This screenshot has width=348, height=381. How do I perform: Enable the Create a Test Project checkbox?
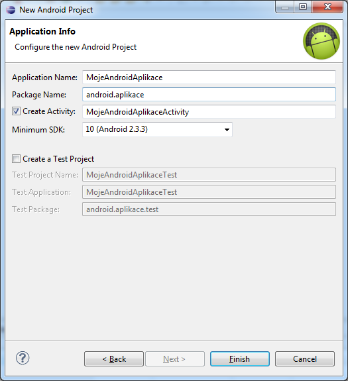[x=17, y=159]
